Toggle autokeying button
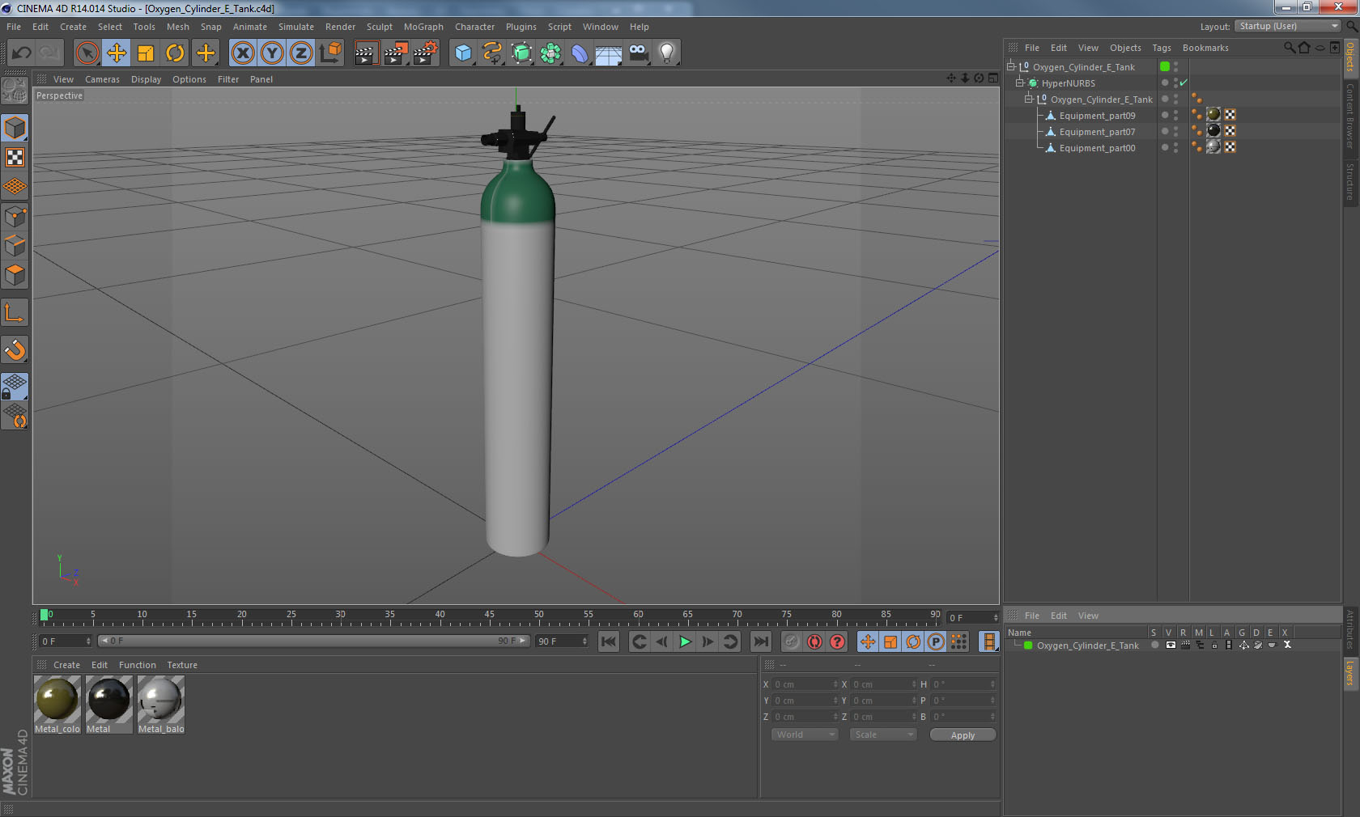Viewport: 1360px width, 817px height. pyautogui.click(x=814, y=641)
